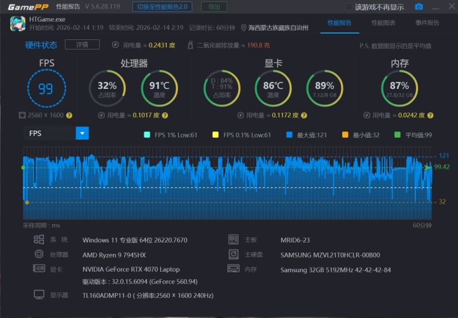The width and height of the screenshot is (458, 318).
Task: Expand the FPS chart type dropdown
Action: (x=82, y=133)
